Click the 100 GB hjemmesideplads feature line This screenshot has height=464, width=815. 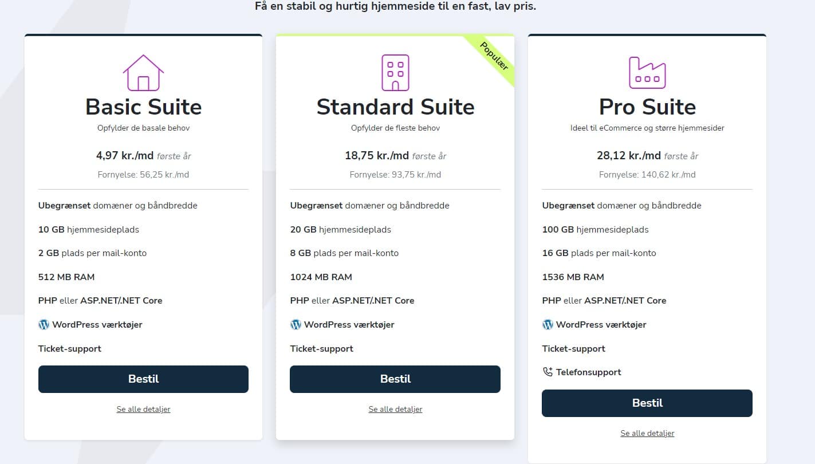[x=595, y=230]
